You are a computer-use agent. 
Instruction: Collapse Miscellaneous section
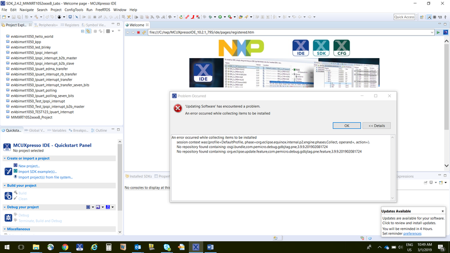(5, 229)
